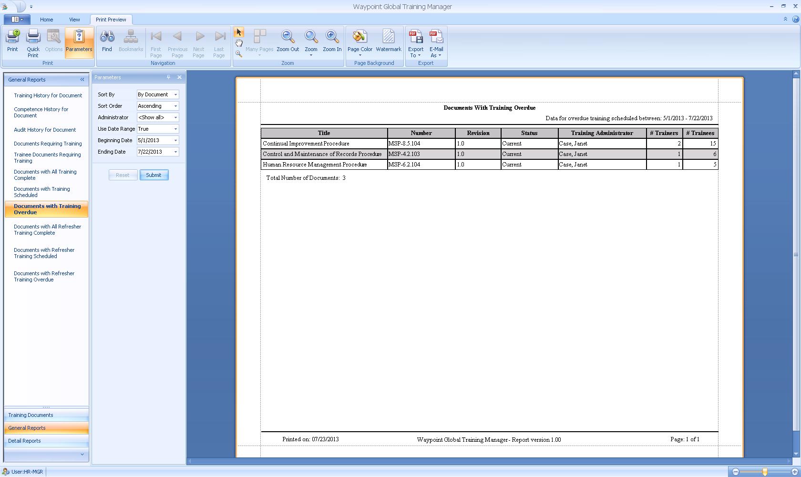Open the Sort By dropdown
The width and height of the screenshot is (801, 477).
pyautogui.click(x=175, y=94)
